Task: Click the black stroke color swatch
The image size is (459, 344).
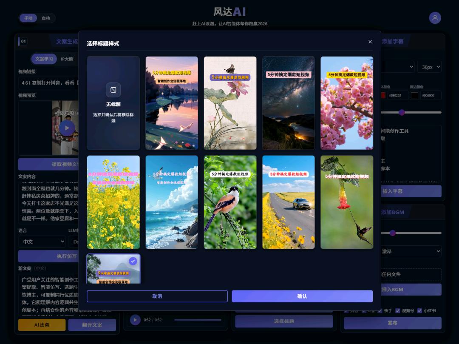Action: 414,96
